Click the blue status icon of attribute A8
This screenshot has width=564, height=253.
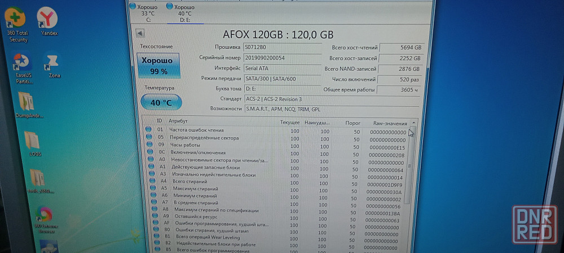coord(155,209)
